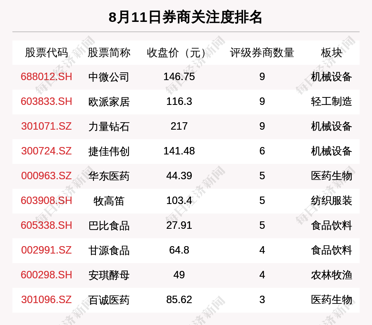Select stock code 000963.SZ
The image size is (372, 325).
click(x=46, y=176)
